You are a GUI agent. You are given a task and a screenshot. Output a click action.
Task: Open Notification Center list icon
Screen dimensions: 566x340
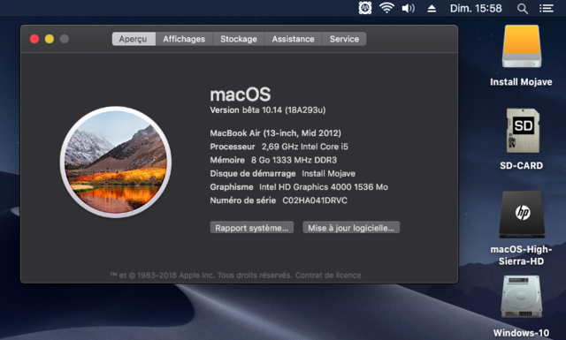coord(547,8)
